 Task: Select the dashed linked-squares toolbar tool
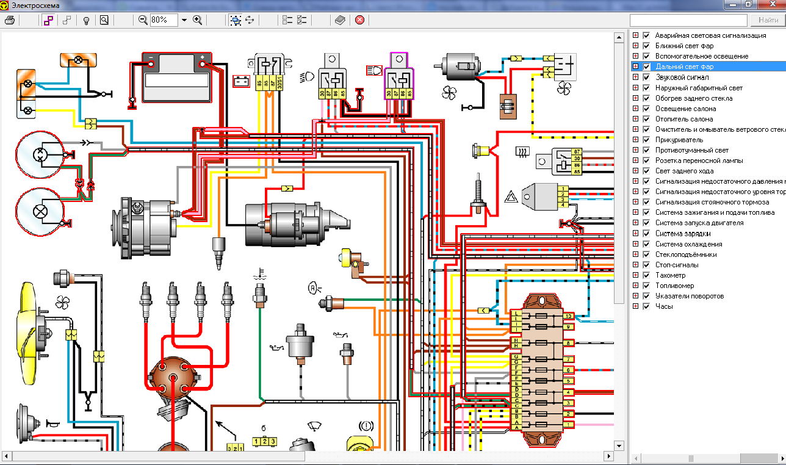[x=67, y=20]
